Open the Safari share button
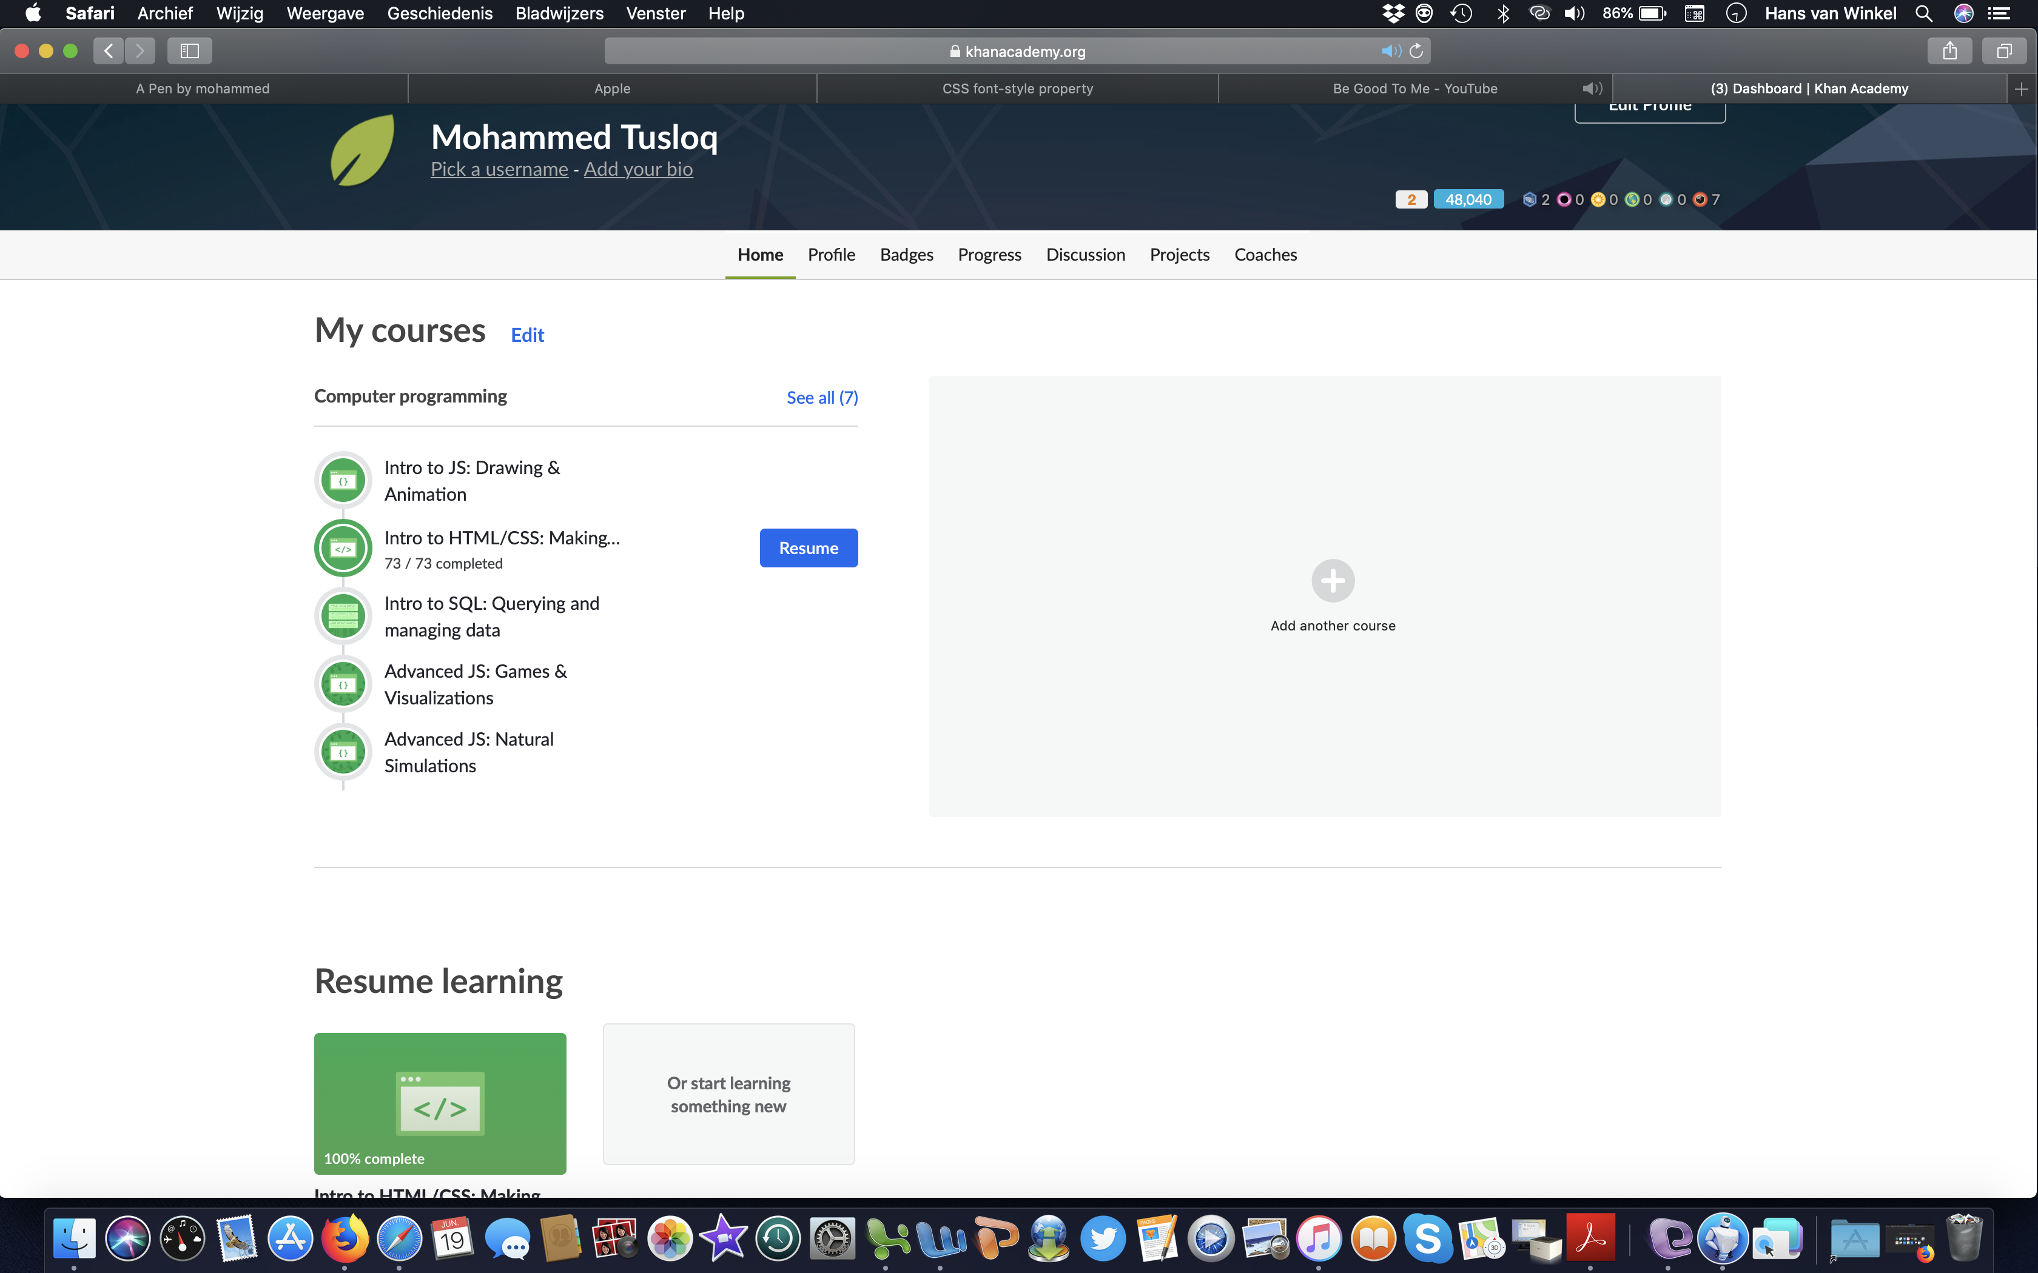The image size is (2038, 1273). click(x=1949, y=52)
